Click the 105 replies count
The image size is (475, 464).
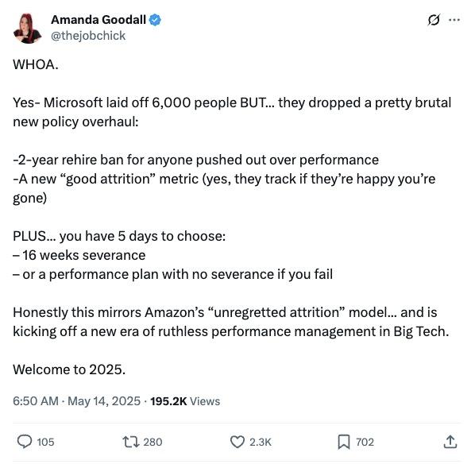(x=45, y=442)
